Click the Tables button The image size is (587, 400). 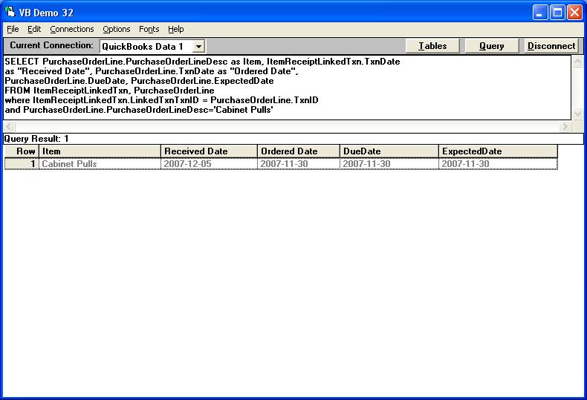[432, 46]
